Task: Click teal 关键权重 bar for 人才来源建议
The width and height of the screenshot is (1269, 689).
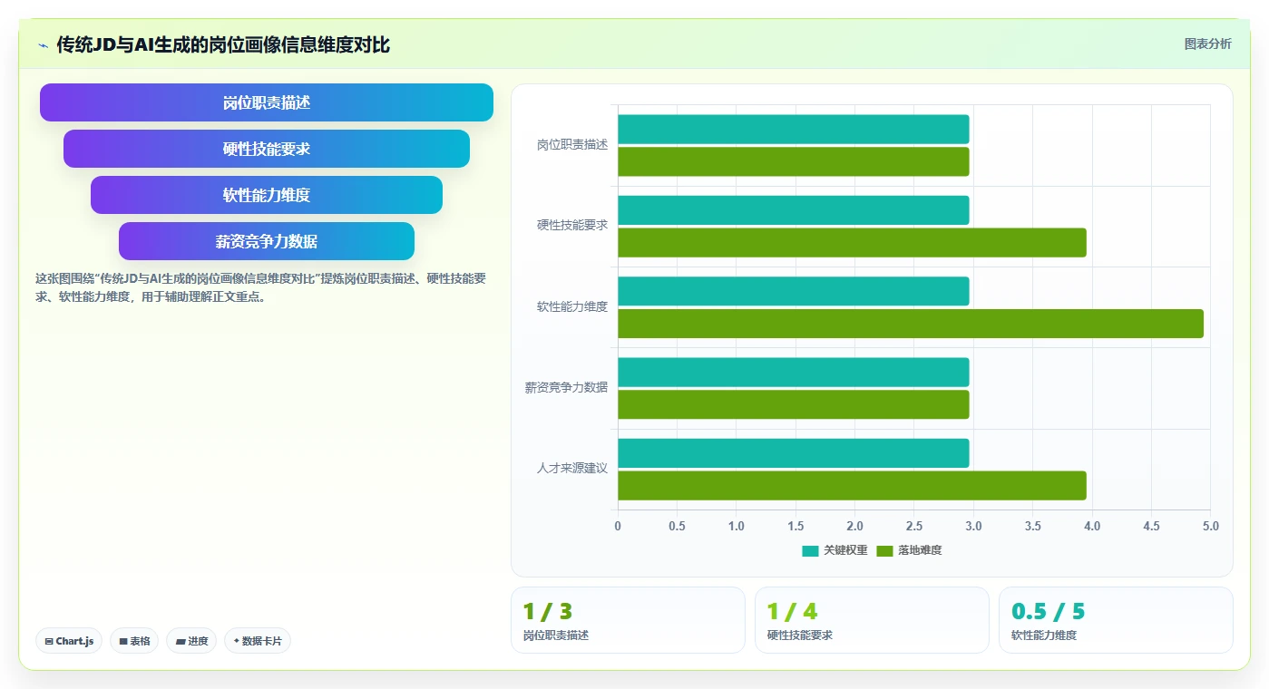Action: pos(794,453)
